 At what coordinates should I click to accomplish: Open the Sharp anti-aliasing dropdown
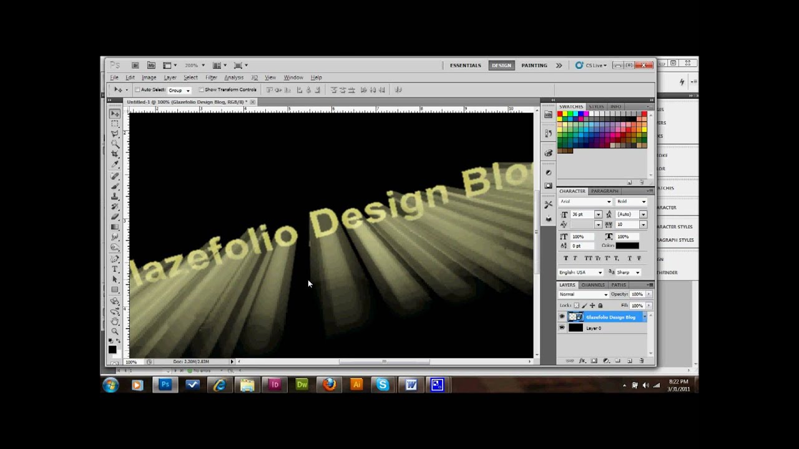(x=628, y=273)
